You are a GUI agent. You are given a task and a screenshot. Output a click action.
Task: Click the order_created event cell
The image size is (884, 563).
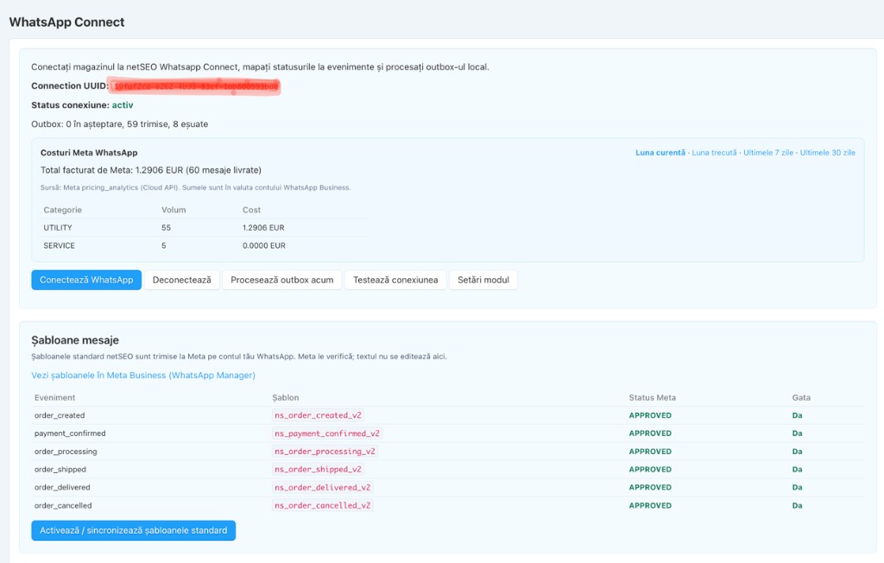pos(60,415)
